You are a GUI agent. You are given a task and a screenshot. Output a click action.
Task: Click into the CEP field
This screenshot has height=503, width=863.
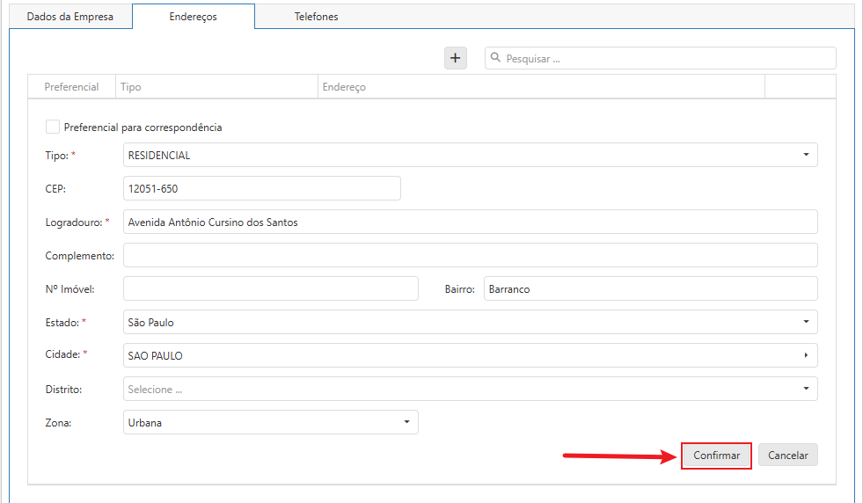tap(262, 188)
